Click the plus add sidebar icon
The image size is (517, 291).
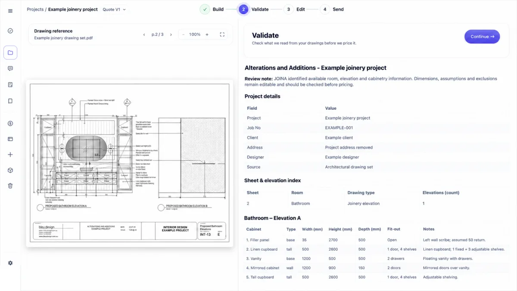coord(10,155)
